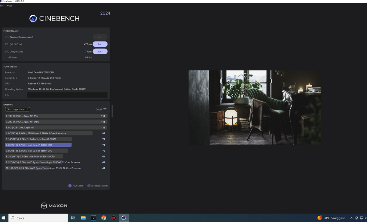Open the red app icon on taskbar
This screenshot has height=222, width=367.
pos(113,218)
